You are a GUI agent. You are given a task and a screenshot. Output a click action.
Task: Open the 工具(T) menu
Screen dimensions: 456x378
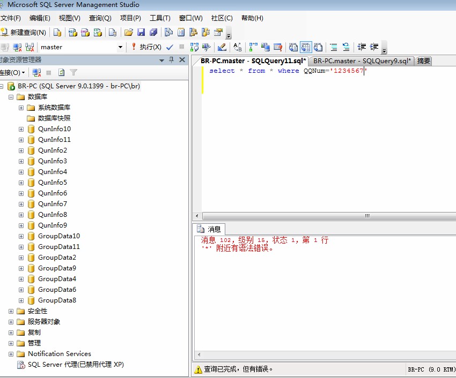click(159, 18)
